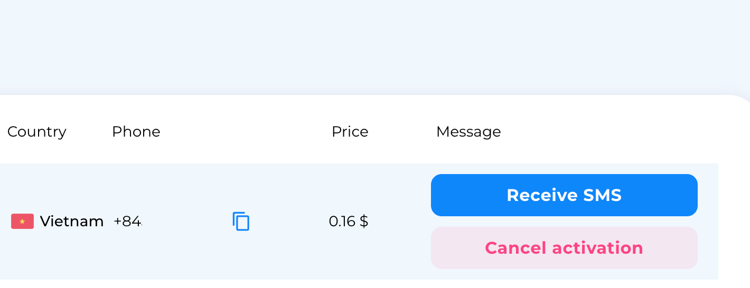Click the Vietnam country name
Screen dimensions: 750x288
[72, 222]
